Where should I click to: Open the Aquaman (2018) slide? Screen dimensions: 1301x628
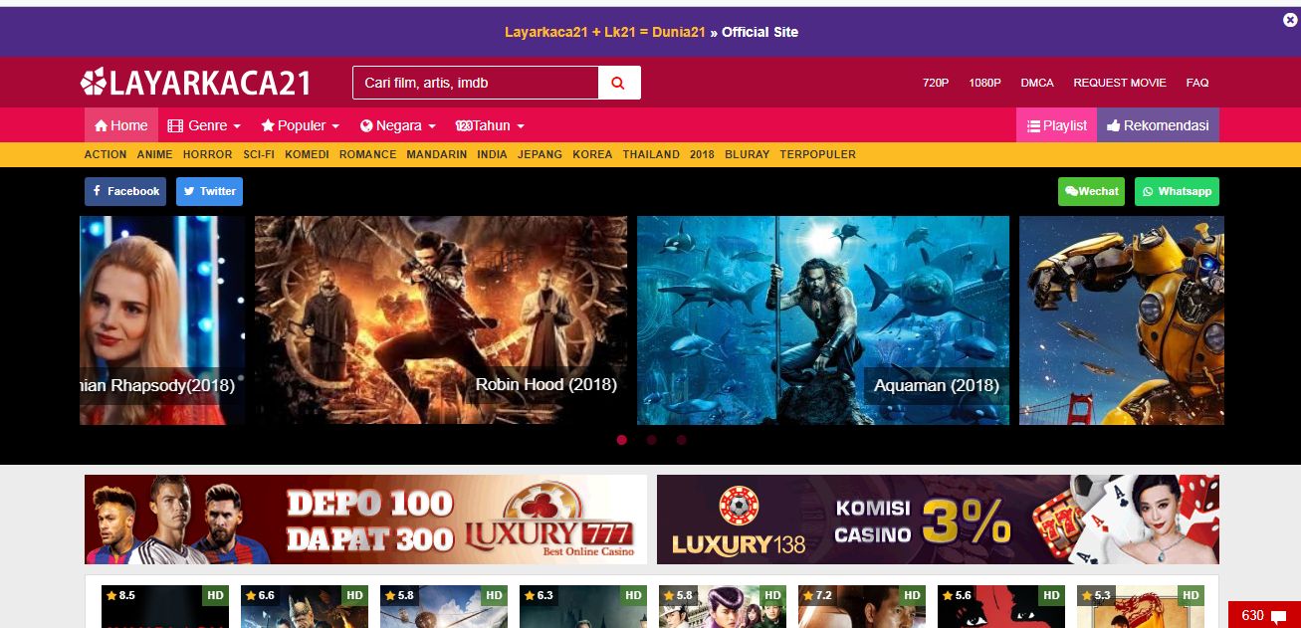(823, 320)
